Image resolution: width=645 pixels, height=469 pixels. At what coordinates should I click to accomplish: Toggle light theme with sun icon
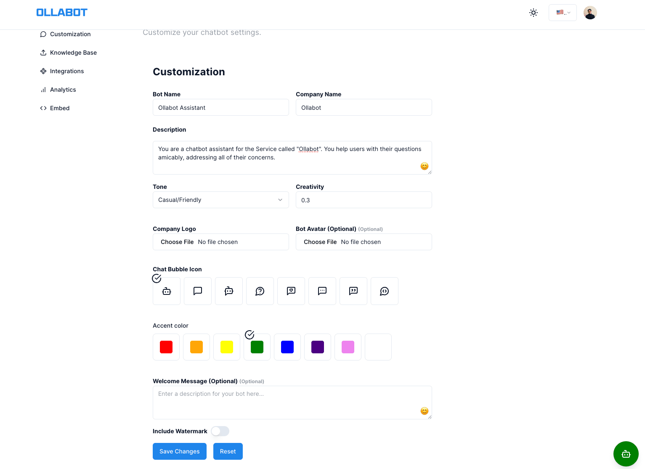point(534,13)
